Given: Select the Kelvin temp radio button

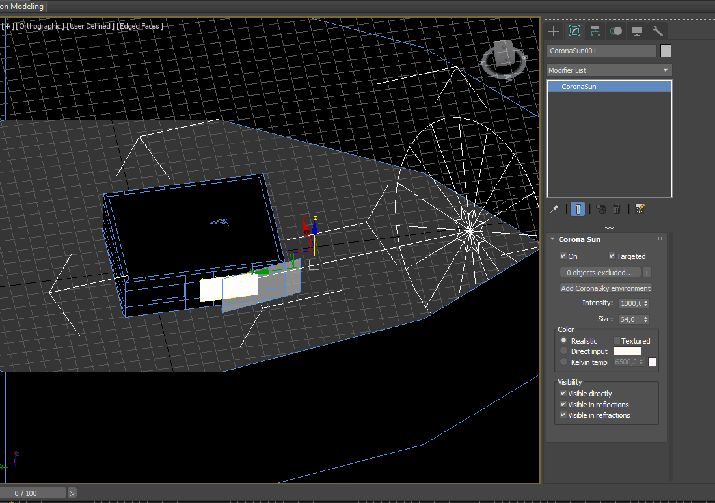Looking at the screenshot, I should point(564,362).
